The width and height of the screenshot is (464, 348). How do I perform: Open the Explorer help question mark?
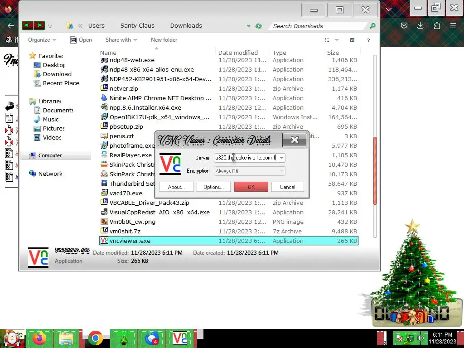pyautogui.click(x=368, y=40)
